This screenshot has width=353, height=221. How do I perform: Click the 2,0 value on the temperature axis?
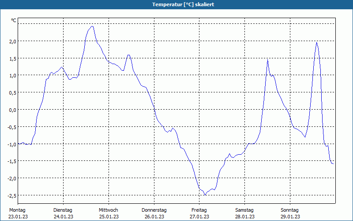(x=13, y=41)
